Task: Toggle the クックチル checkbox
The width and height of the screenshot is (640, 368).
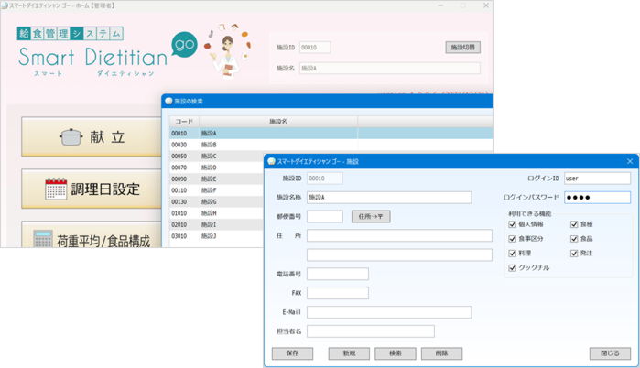Action: (512, 268)
